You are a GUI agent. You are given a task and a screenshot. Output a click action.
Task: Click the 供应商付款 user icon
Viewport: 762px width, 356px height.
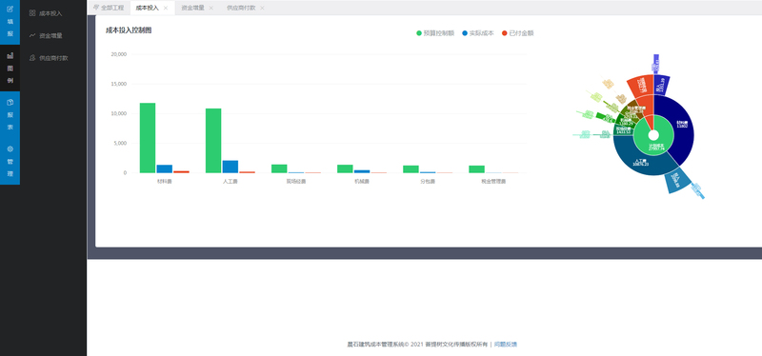(32, 58)
